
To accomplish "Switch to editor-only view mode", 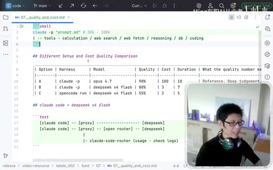I will [231, 17].
